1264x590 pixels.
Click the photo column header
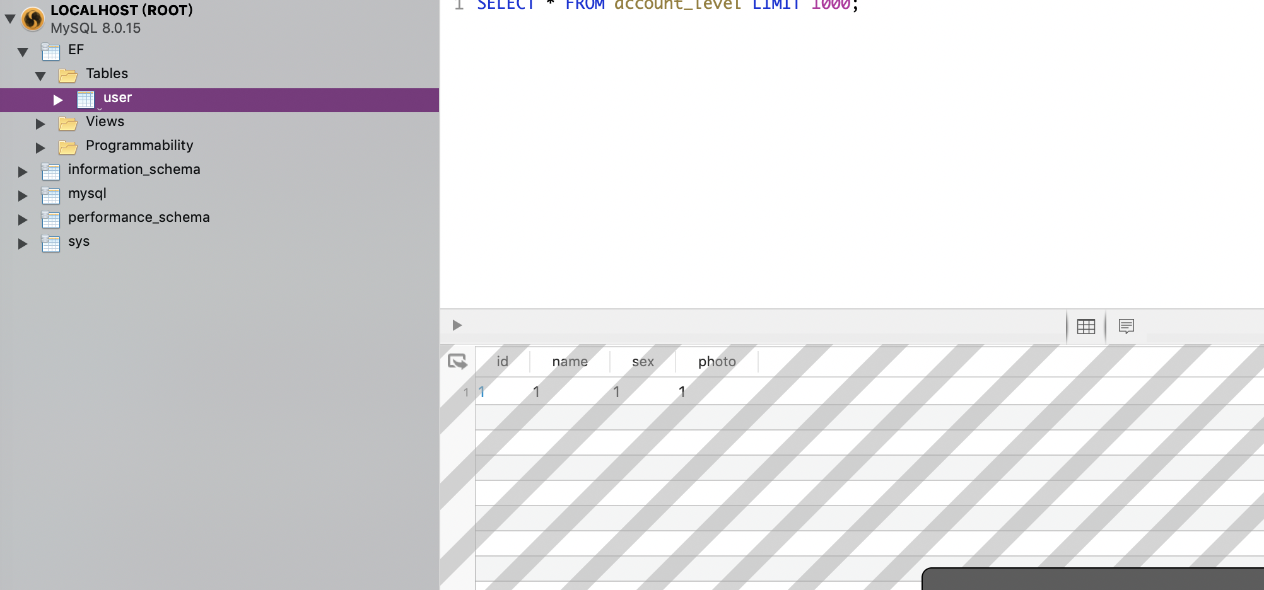pos(717,362)
